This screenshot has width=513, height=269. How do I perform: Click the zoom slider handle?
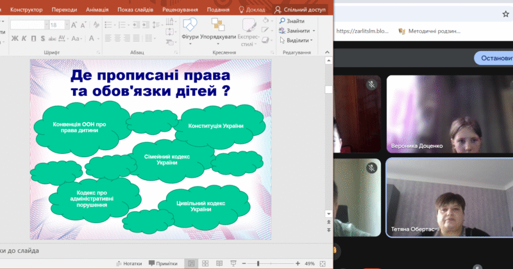point(258,263)
